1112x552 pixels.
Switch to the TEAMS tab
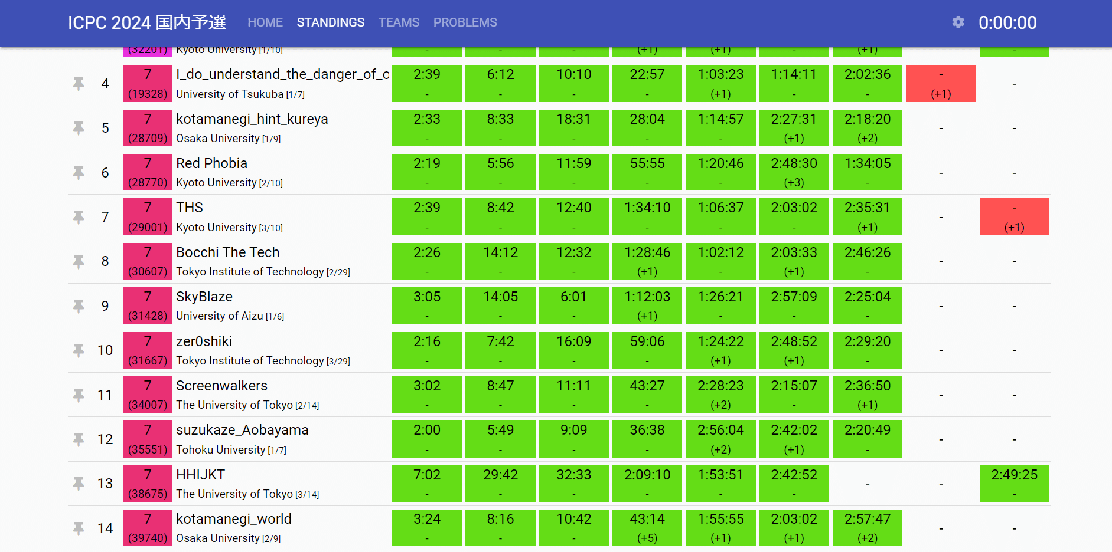399,22
